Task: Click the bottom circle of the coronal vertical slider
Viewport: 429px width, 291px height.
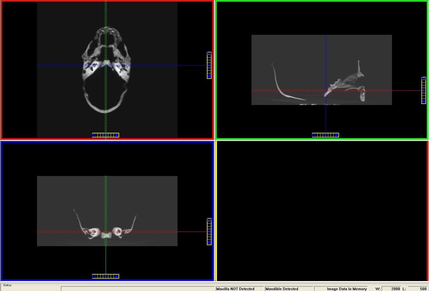Action: (209, 242)
